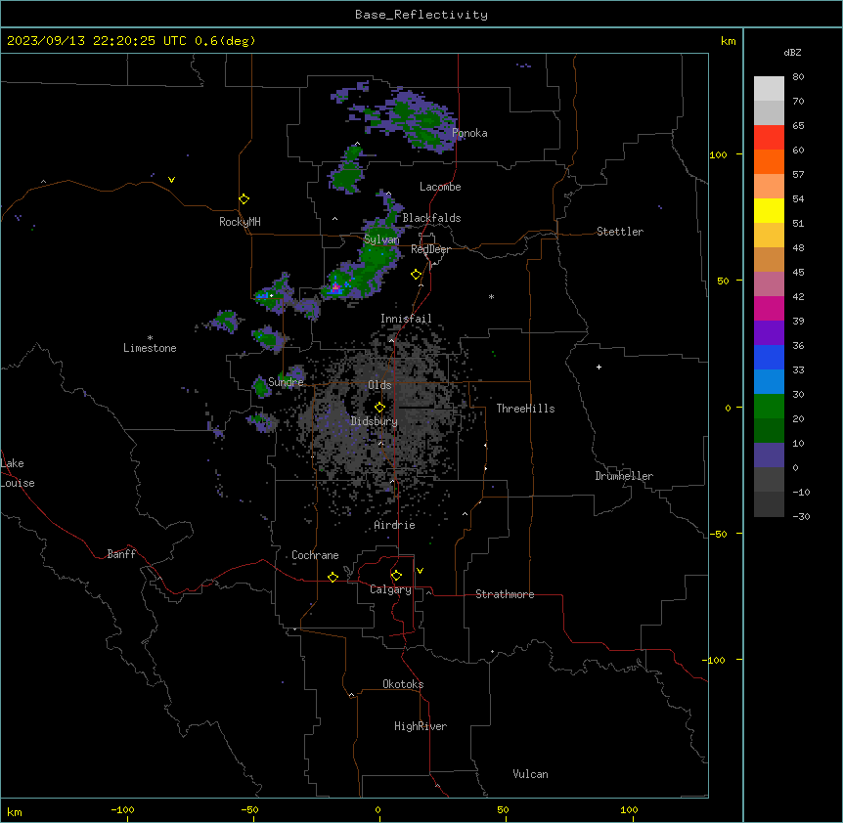Click the intense storm core west of Innisfail
Screen dimensions: 843x823
point(335,287)
